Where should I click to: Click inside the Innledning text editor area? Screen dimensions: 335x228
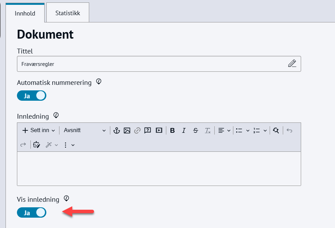(159, 168)
